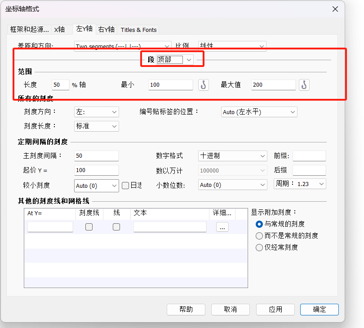Open the 数字格式 dropdown showing 十进制
This screenshot has height=328, width=364.
[233, 156]
